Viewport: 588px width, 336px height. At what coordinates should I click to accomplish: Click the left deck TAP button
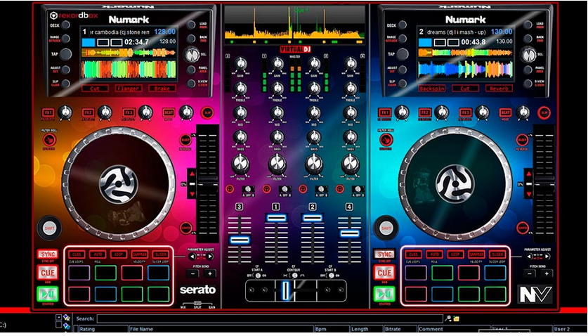pos(65,54)
